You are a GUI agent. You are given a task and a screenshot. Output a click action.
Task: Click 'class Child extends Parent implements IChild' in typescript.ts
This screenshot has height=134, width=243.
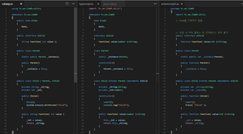[121, 81]
